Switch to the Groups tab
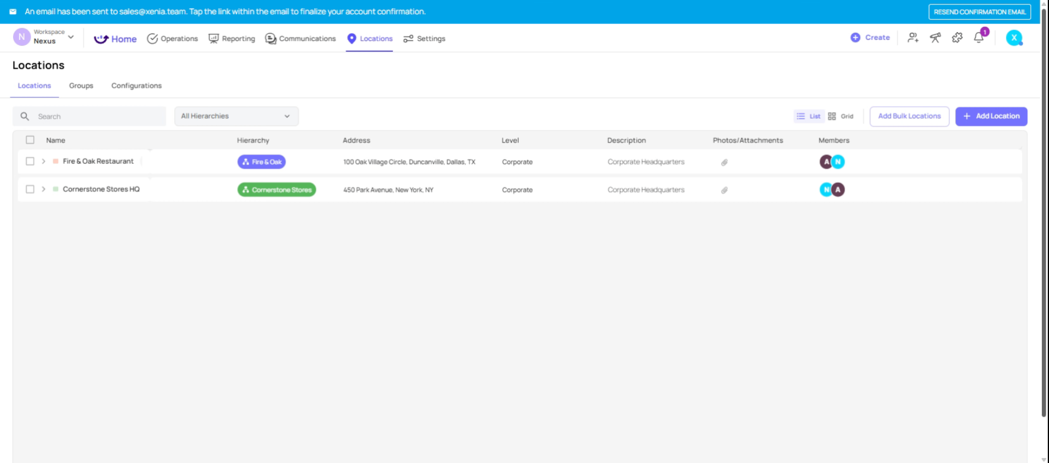Screen dimensions: 1049x463 click(x=81, y=86)
